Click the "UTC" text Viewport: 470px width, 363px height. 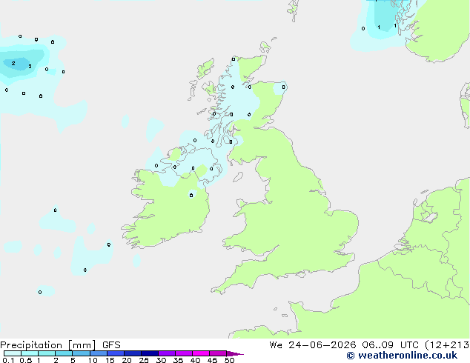click(x=409, y=345)
